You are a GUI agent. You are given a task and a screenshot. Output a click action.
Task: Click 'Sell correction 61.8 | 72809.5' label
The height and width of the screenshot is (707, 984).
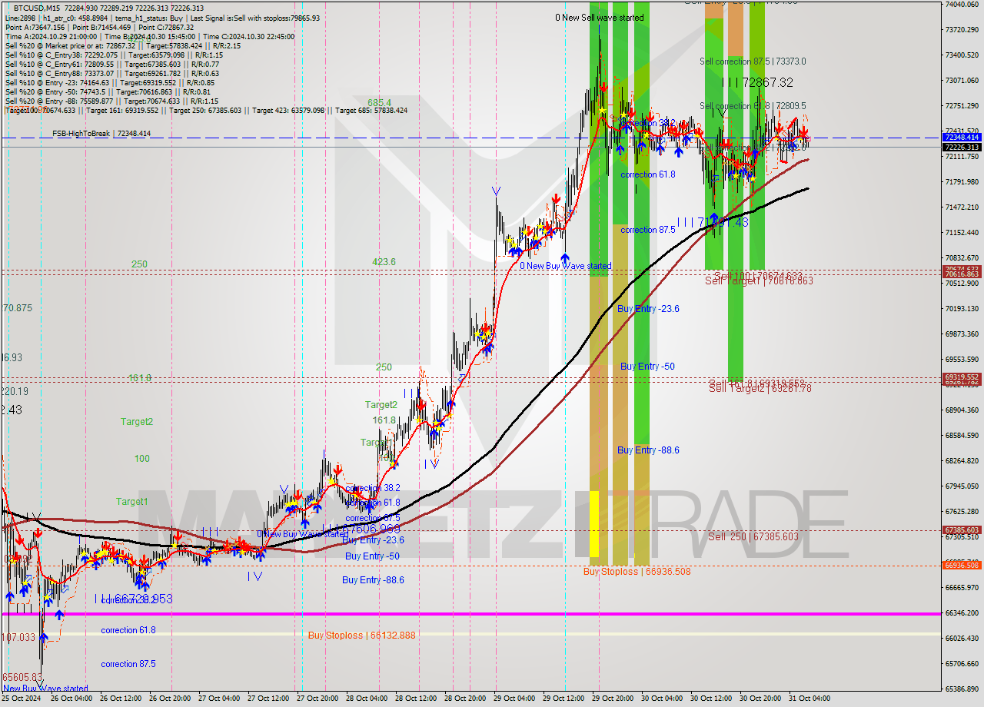pos(753,106)
